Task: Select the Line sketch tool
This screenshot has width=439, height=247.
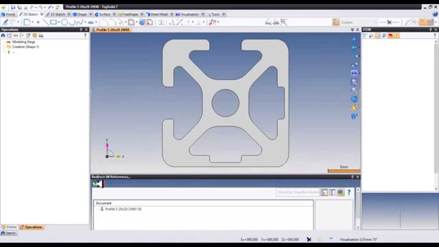Action: pyautogui.click(x=46, y=22)
